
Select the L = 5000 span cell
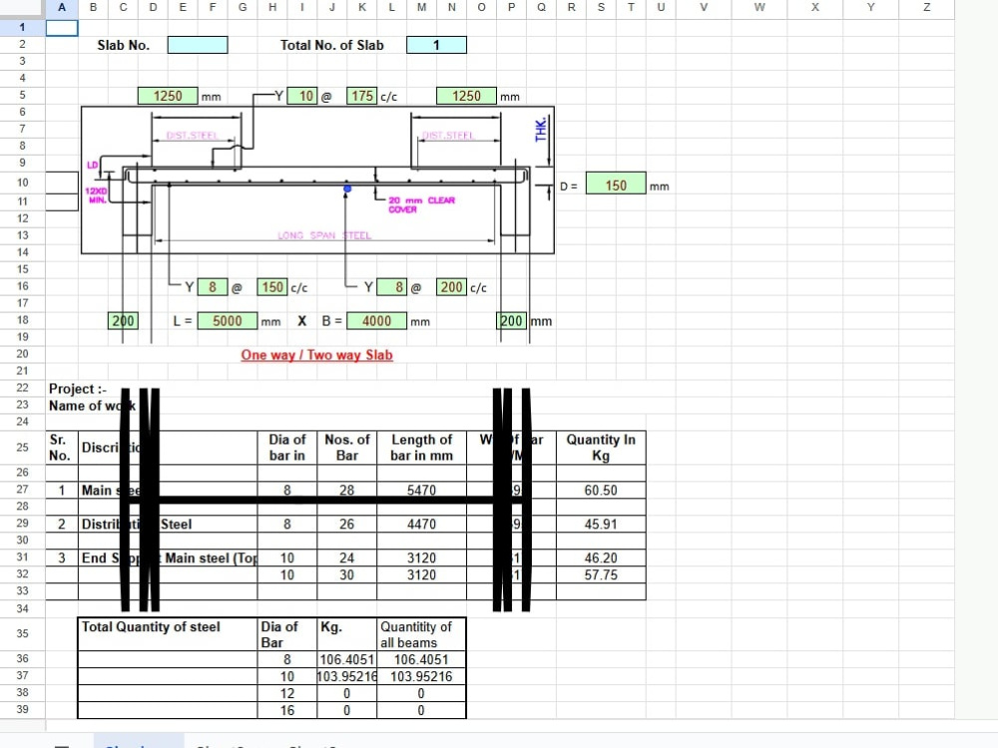pos(228,320)
